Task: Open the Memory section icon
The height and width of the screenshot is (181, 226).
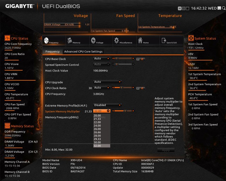Action: coord(70,41)
